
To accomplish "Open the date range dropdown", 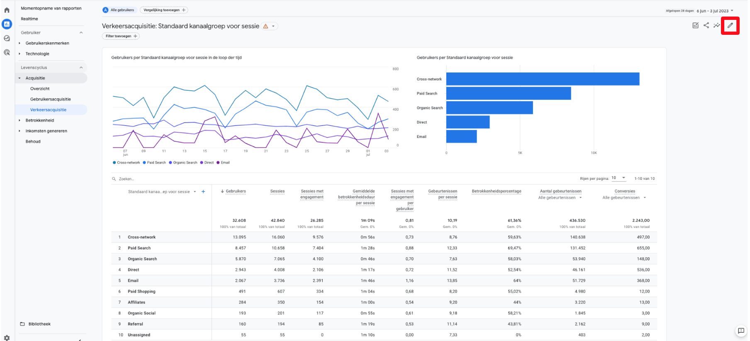I will point(714,11).
